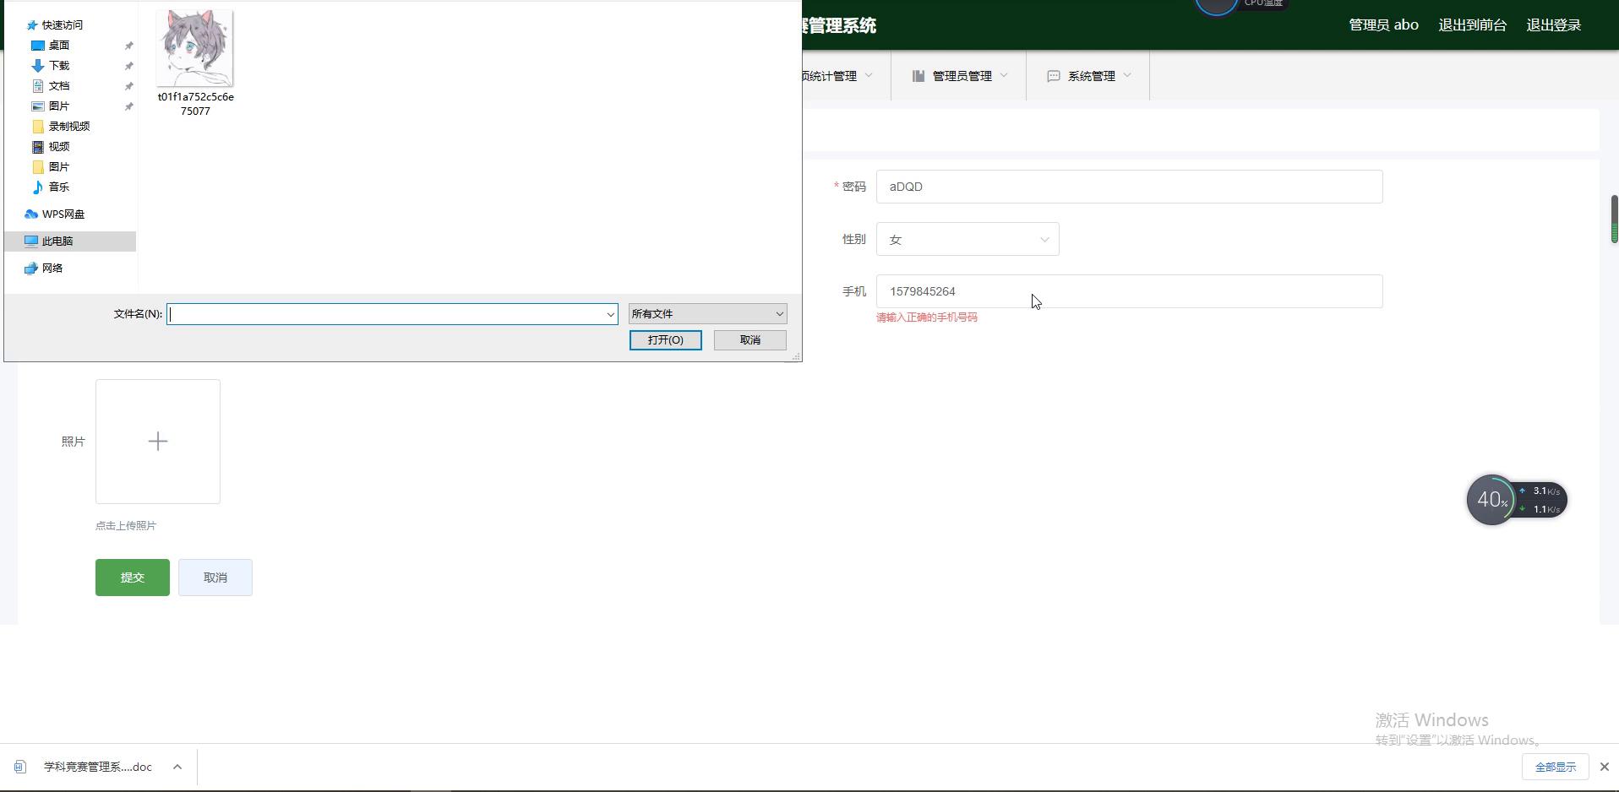Select This PC (此电脑) in sidebar

[57, 241]
